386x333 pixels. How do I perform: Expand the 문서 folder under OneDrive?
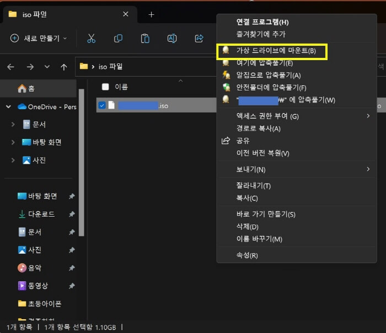click(x=13, y=125)
